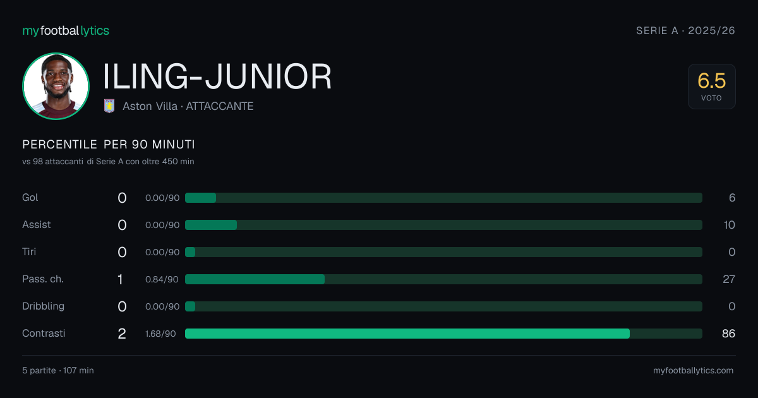
Task: Click the Percentile per 90 minuti heading
Action: (x=109, y=145)
